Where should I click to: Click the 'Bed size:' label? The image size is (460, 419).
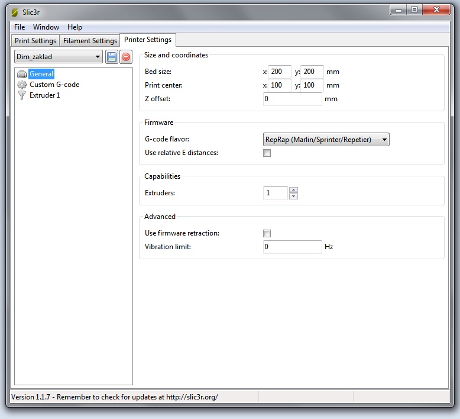click(x=158, y=72)
